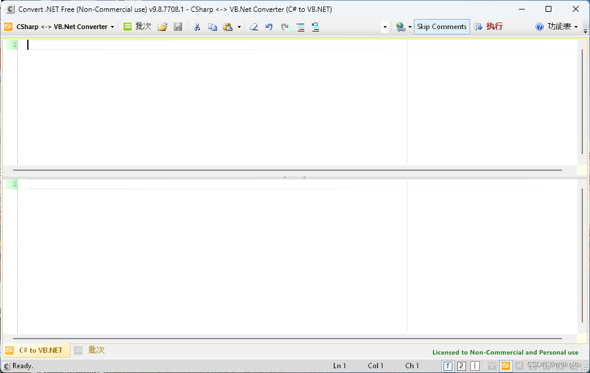Image resolution: width=590 pixels, height=373 pixels.
Task: Click the globe network icon
Action: (400, 27)
